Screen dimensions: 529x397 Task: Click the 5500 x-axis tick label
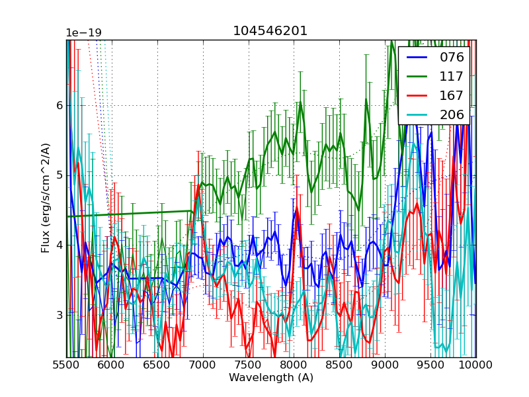click(x=66, y=365)
